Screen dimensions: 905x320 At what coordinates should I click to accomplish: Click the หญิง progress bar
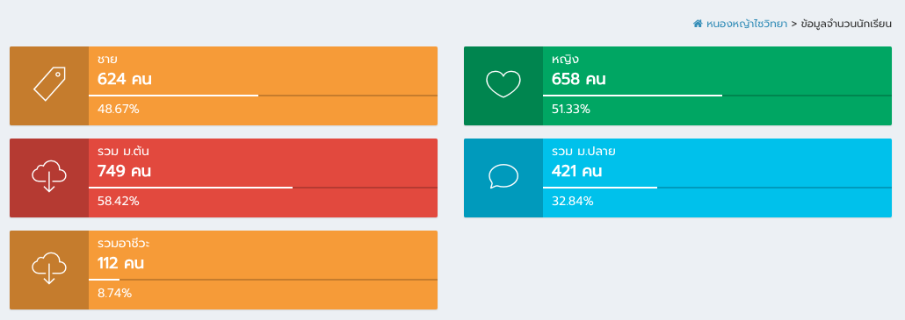pyautogui.click(x=717, y=95)
